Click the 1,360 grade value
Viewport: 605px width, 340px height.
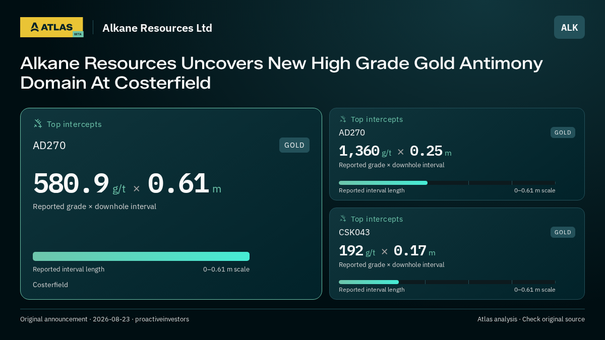[359, 151]
